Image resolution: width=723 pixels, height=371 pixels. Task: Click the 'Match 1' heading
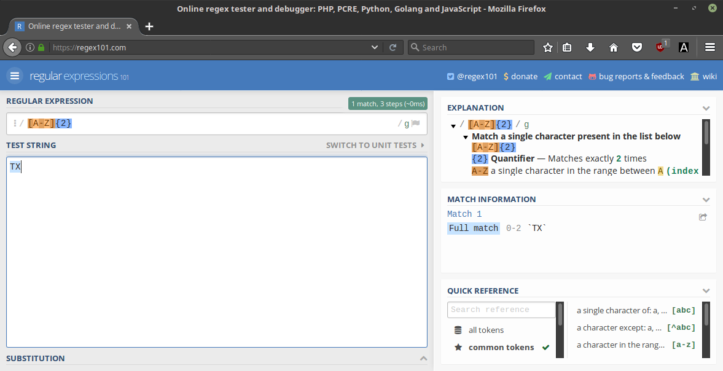tap(464, 214)
